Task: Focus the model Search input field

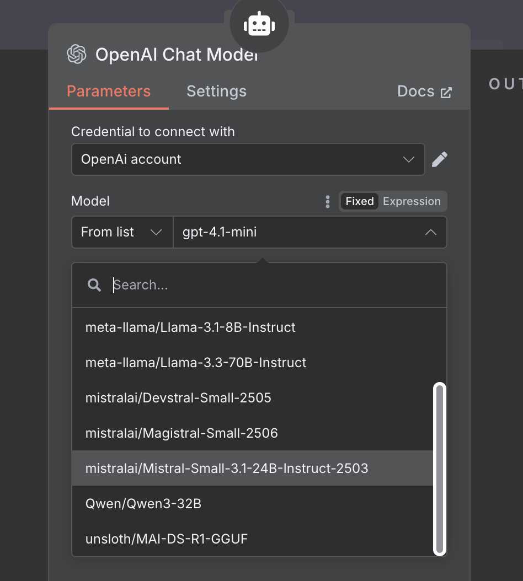Action: (276, 285)
